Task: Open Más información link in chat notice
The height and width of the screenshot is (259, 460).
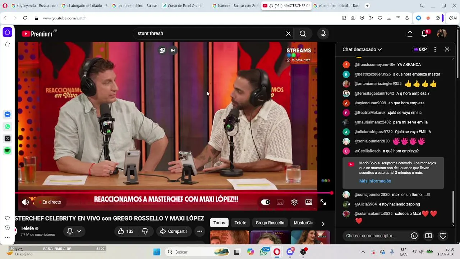Action: [375, 181]
